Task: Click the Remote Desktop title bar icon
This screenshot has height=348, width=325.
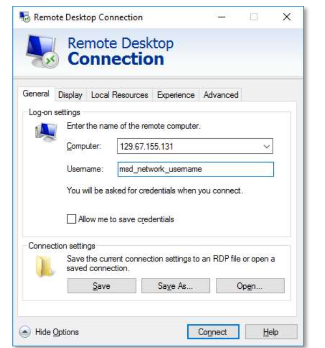Action: click(x=24, y=17)
